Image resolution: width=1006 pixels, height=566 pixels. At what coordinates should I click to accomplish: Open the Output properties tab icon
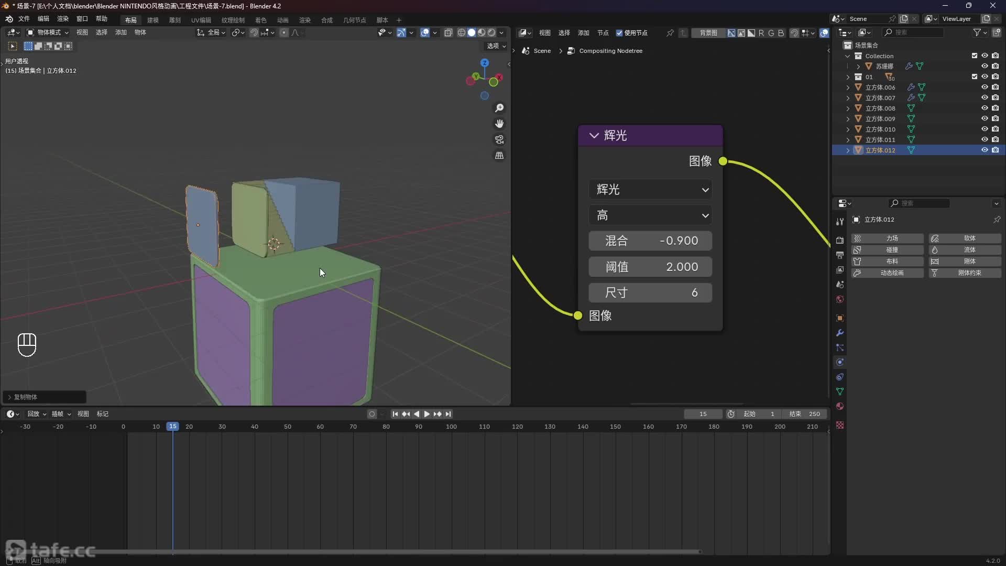pyautogui.click(x=840, y=255)
